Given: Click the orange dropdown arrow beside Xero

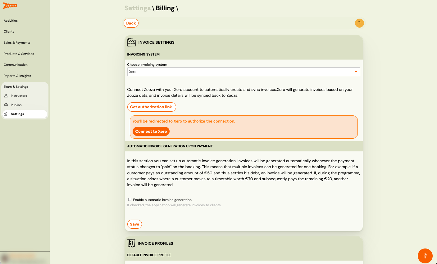Looking at the screenshot, I should point(356,72).
